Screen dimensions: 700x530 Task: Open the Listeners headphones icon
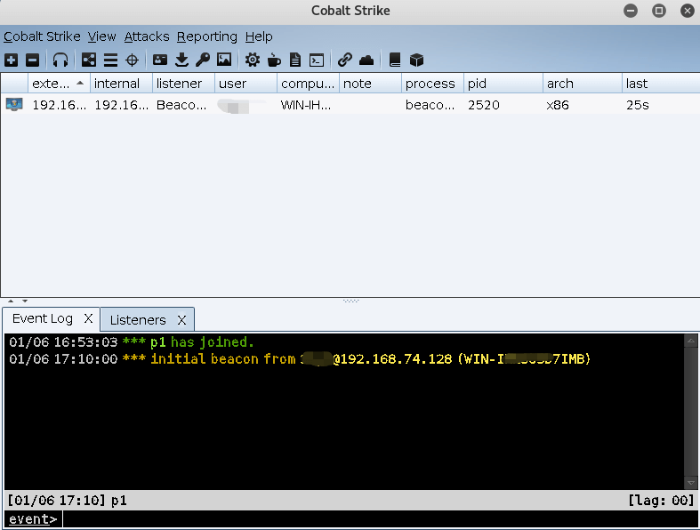click(x=60, y=60)
